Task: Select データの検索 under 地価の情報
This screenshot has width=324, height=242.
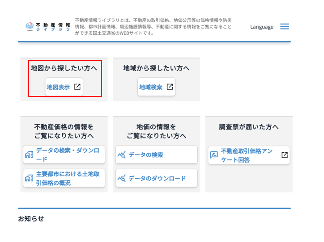Action: (x=146, y=155)
